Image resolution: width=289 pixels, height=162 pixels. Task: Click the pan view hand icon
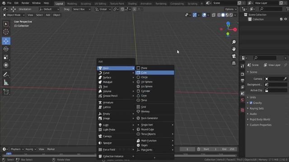tap(234, 49)
